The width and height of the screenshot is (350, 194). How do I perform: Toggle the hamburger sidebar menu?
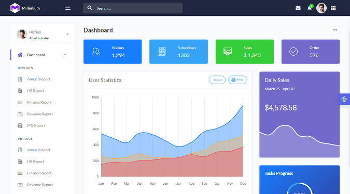coord(68,8)
